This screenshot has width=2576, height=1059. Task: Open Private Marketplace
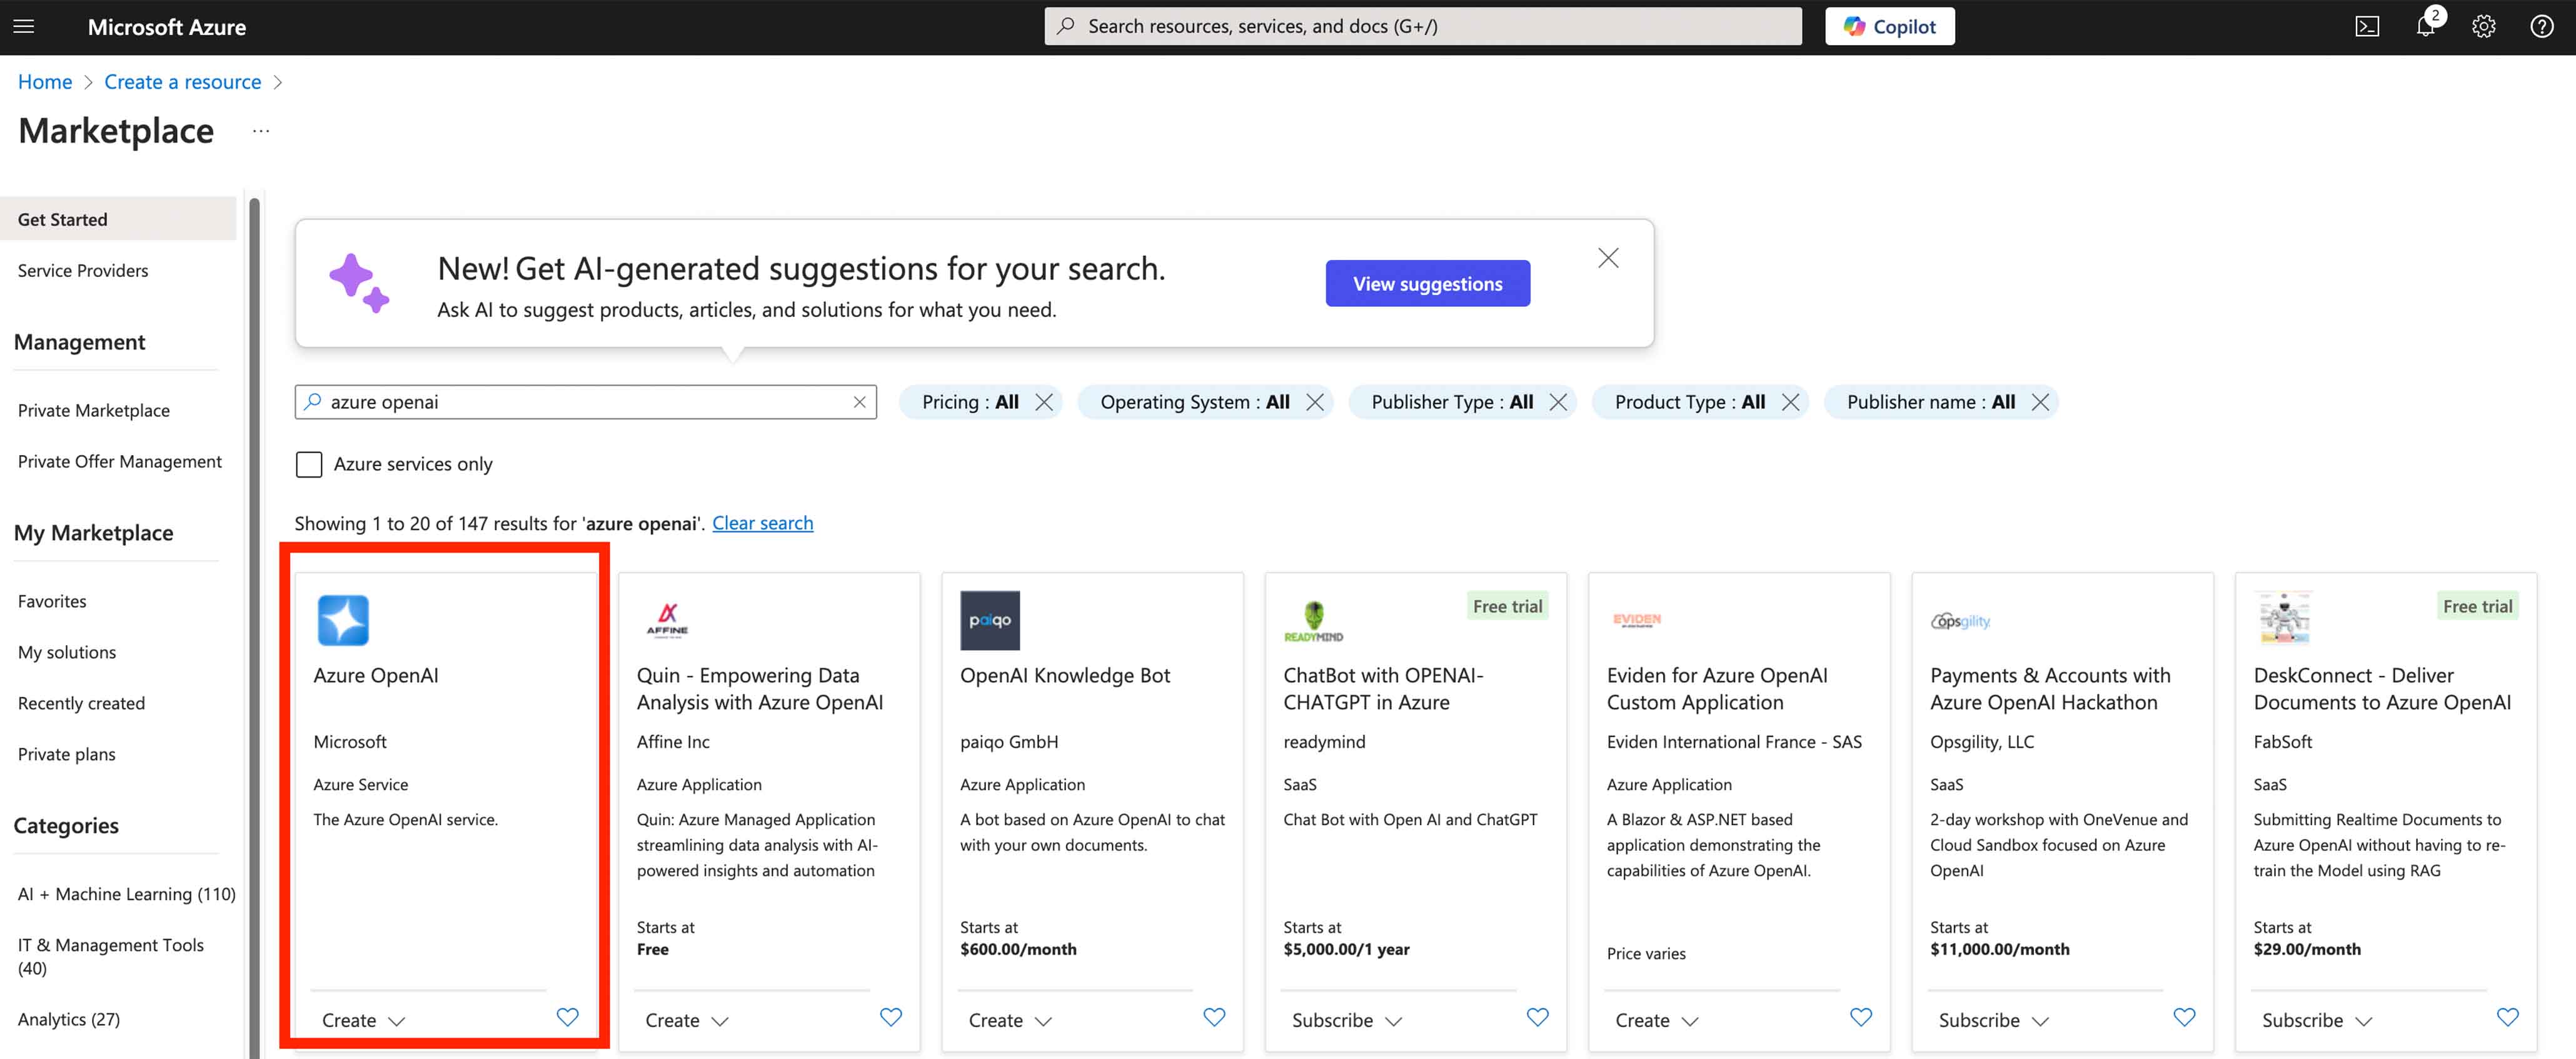pos(94,410)
